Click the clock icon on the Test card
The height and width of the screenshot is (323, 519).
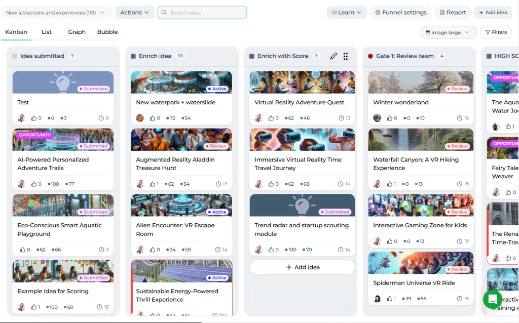(101, 118)
